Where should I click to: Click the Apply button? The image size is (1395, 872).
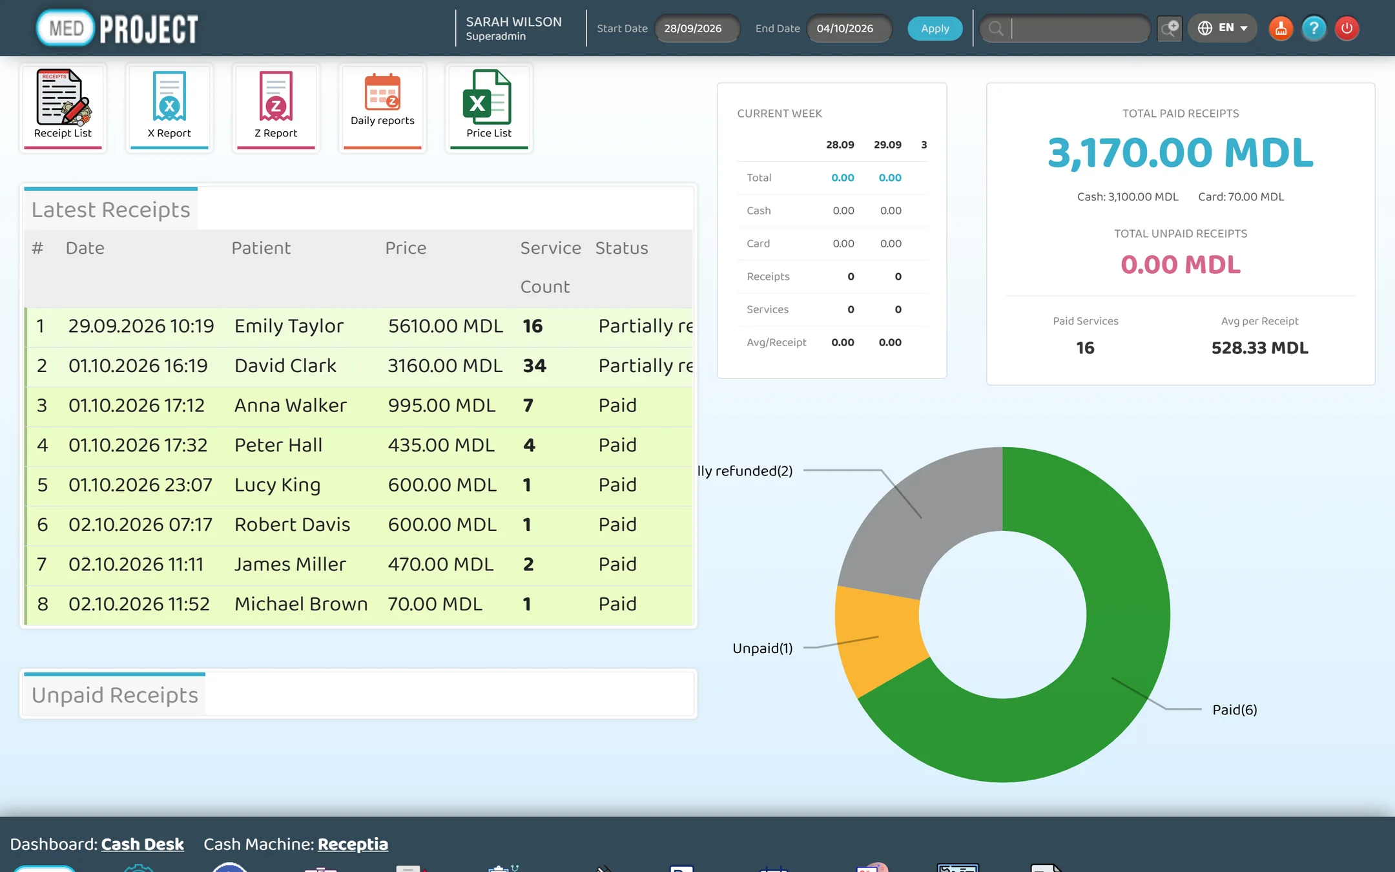[935, 28]
